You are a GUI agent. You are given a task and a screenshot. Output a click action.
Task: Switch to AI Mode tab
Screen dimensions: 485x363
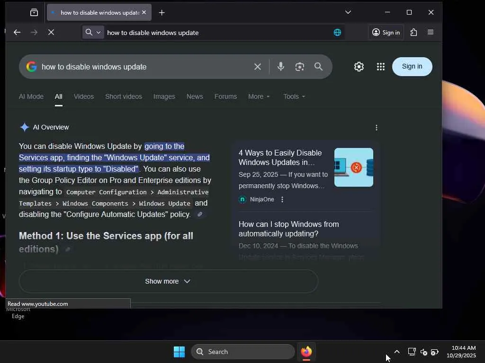(31, 96)
